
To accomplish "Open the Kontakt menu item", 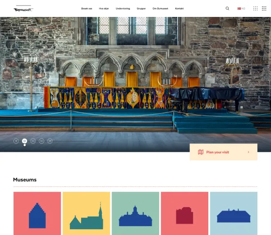I will coord(179,8).
